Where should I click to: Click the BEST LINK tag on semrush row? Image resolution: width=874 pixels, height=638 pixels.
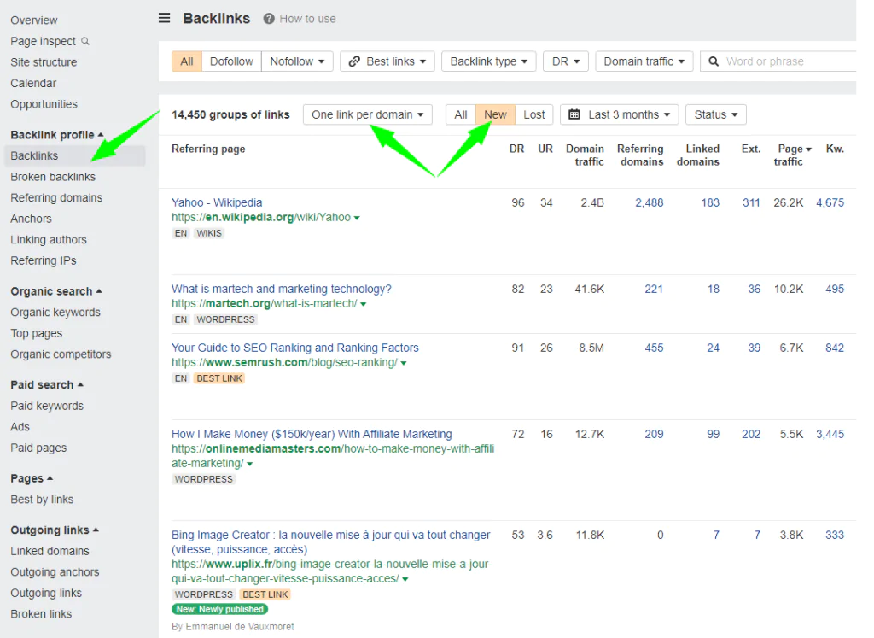point(219,378)
